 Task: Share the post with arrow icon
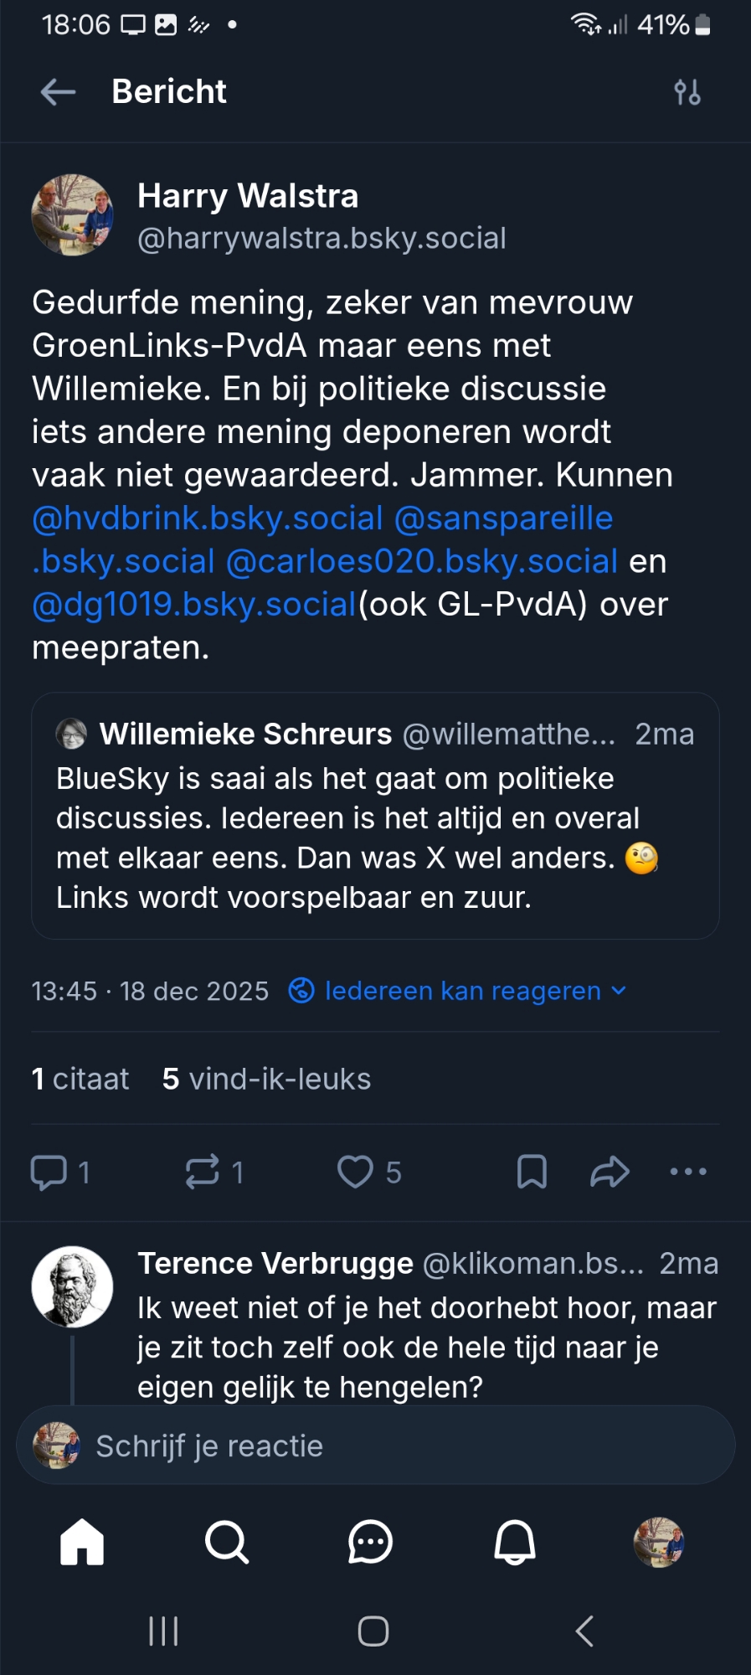point(610,1172)
